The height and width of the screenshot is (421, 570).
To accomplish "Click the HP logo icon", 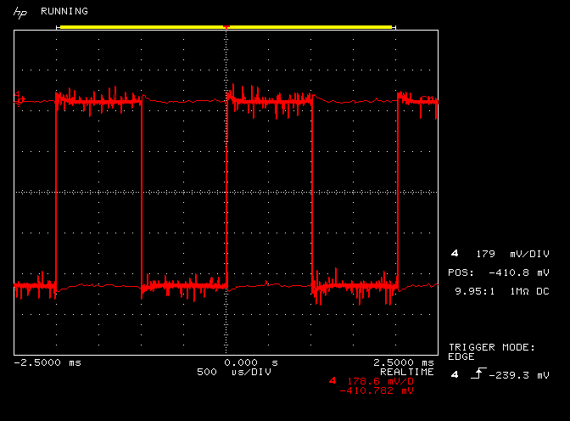I will tap(19, 12).
